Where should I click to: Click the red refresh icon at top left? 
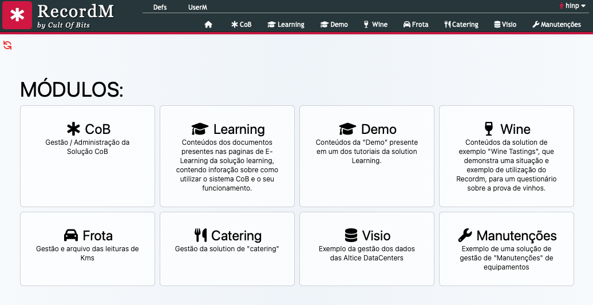[x=7, y=45]
